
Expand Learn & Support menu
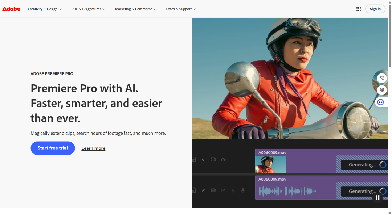tap(181, 9)
